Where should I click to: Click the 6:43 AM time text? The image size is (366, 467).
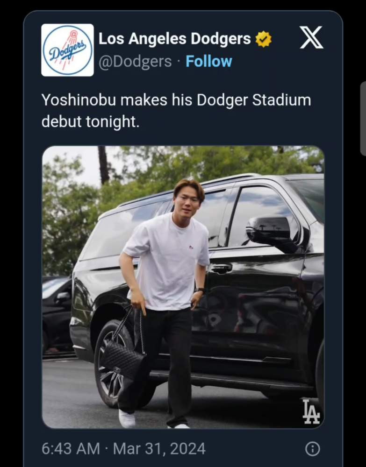(x=71, y=449)
